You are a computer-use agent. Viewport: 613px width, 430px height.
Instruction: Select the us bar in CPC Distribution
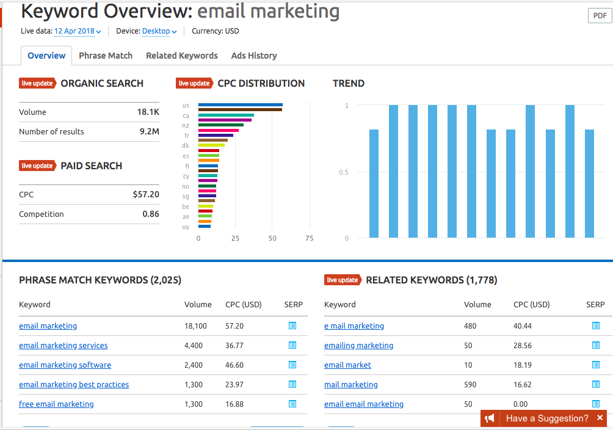click(x=240, y=105)
